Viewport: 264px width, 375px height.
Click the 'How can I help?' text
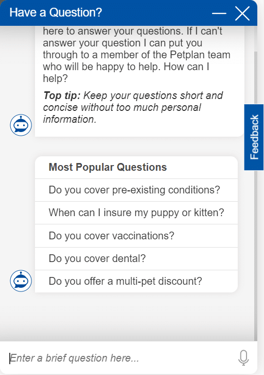[x=126, y=72]
